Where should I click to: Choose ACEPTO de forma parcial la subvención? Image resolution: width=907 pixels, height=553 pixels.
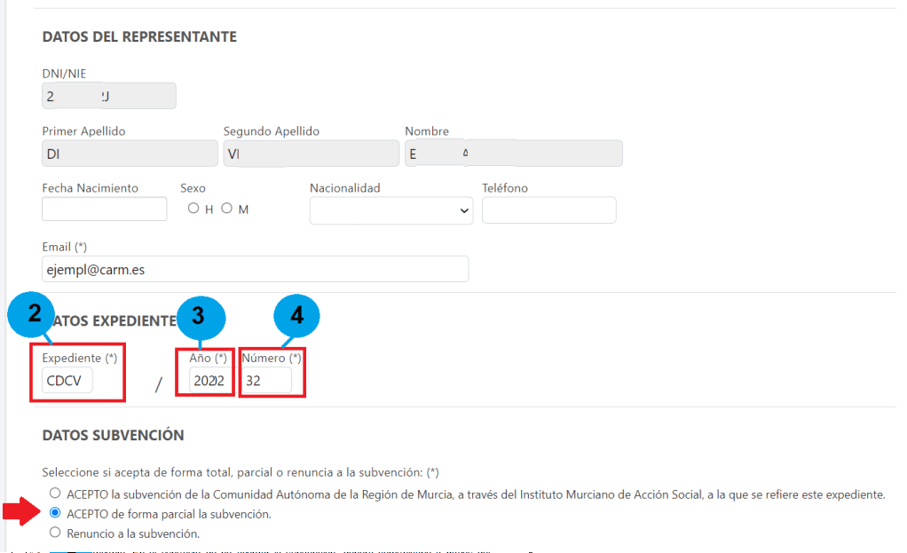click(x=56, y=513)
